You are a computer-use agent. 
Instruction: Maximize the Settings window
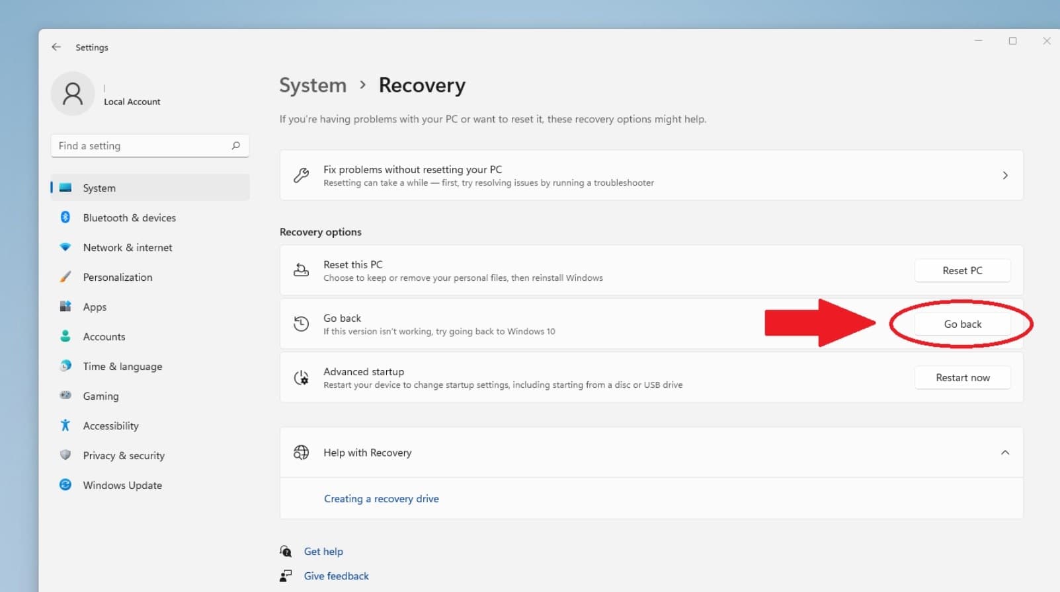(1012, 41)
